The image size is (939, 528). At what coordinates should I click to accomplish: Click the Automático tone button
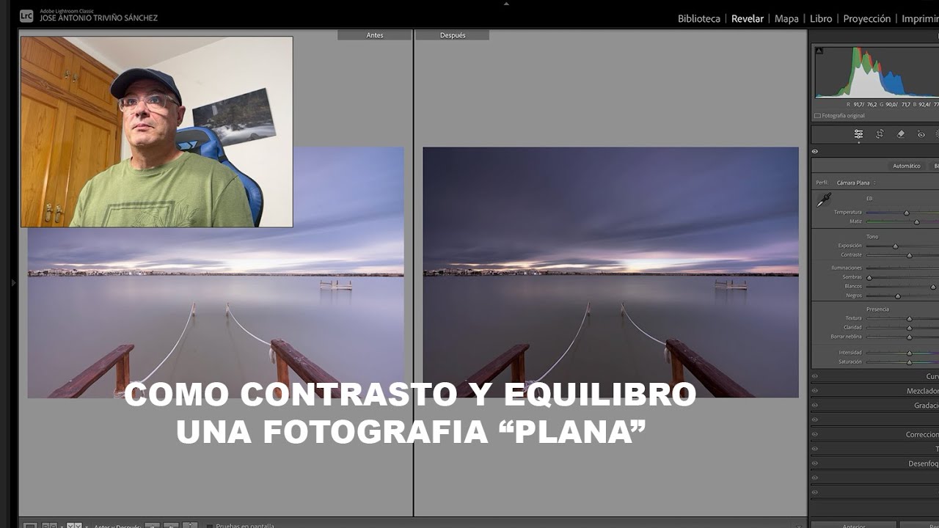pos(906,166)
